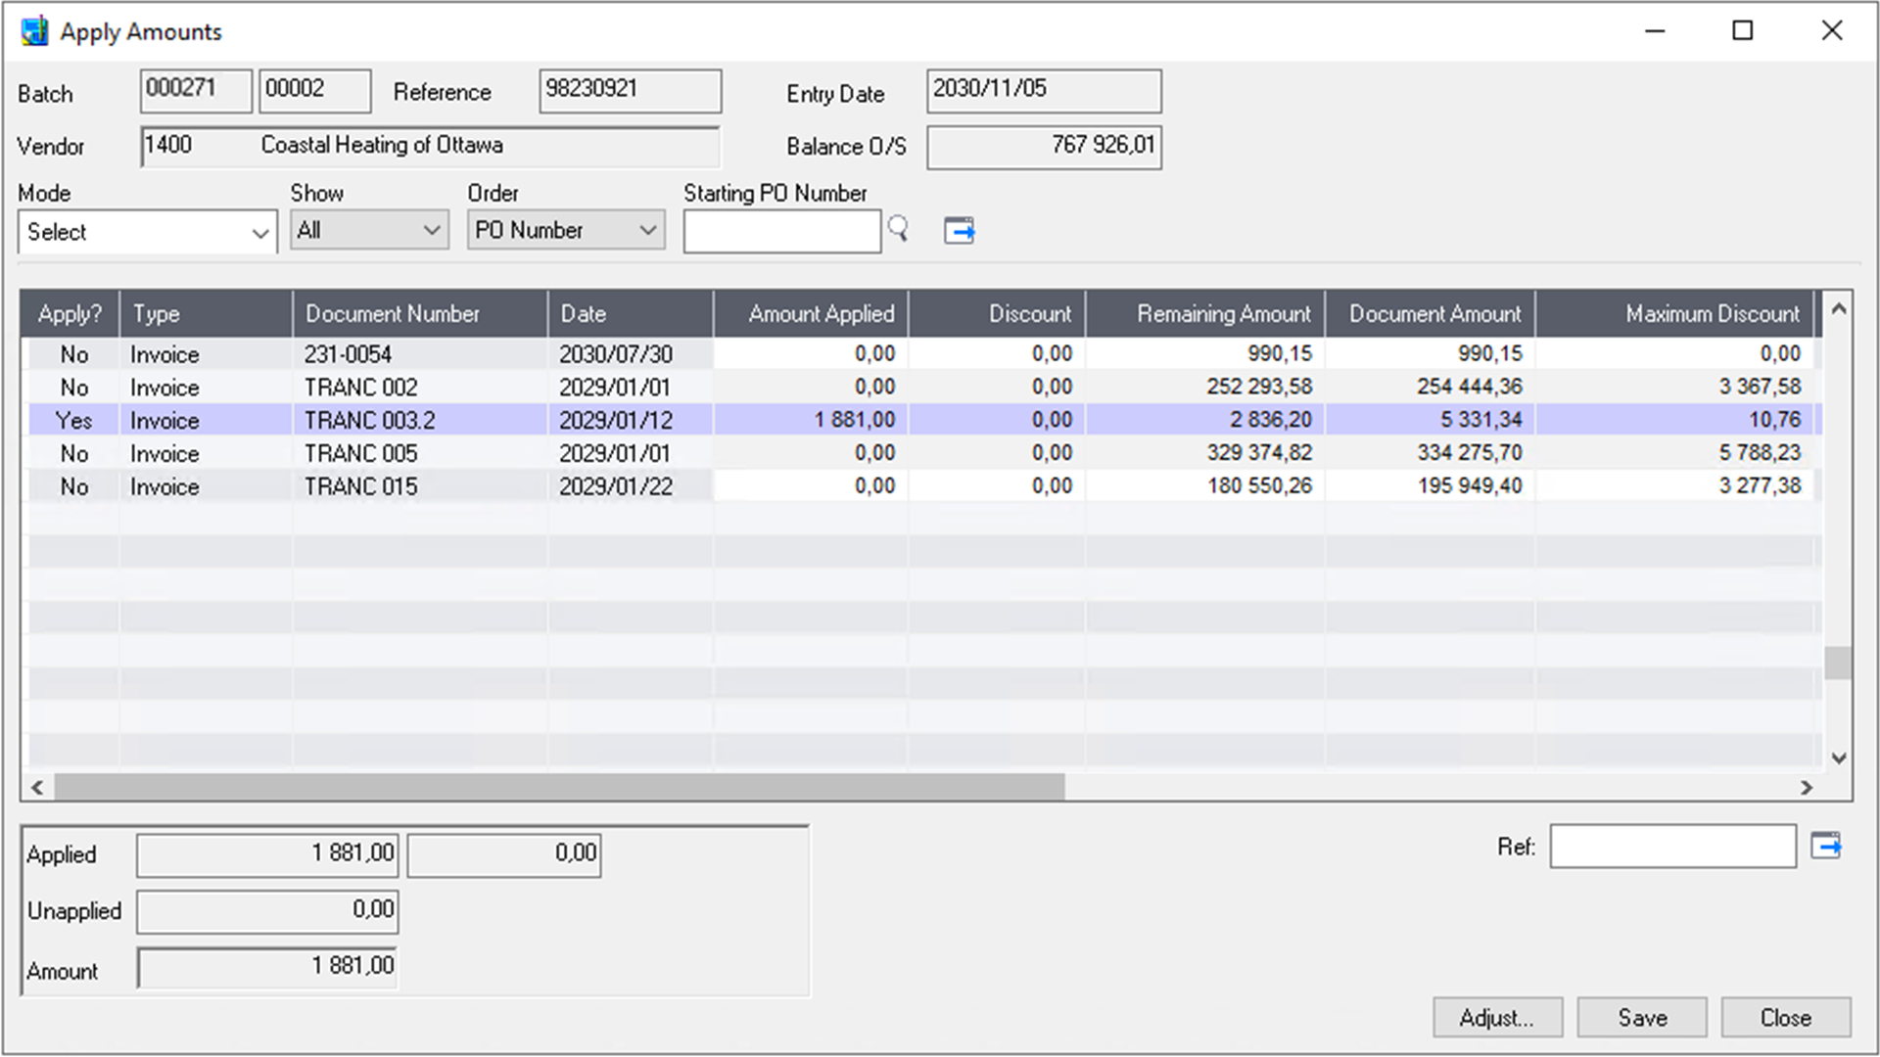Open the Order dropdown showing PO Number
The height and width of the screenshot is (1057, 1880).
tap(564, 230)
